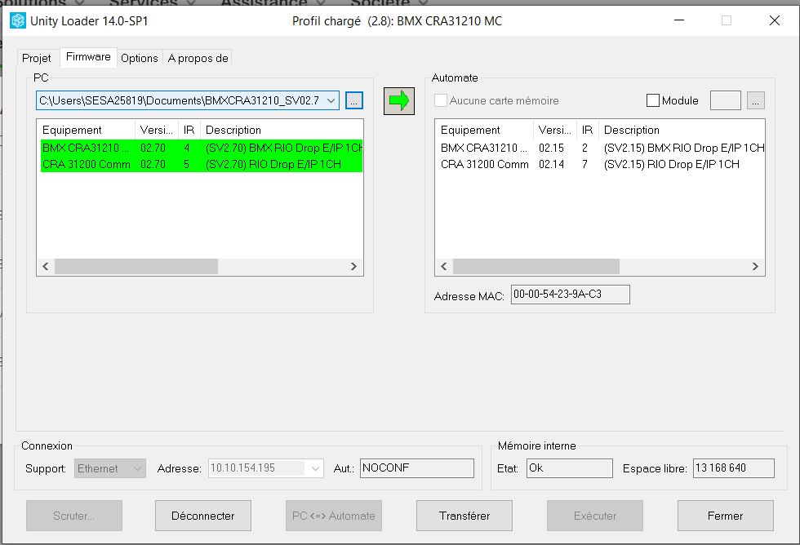Click right arrow of Automate list scrollbar

pos(755,266)
